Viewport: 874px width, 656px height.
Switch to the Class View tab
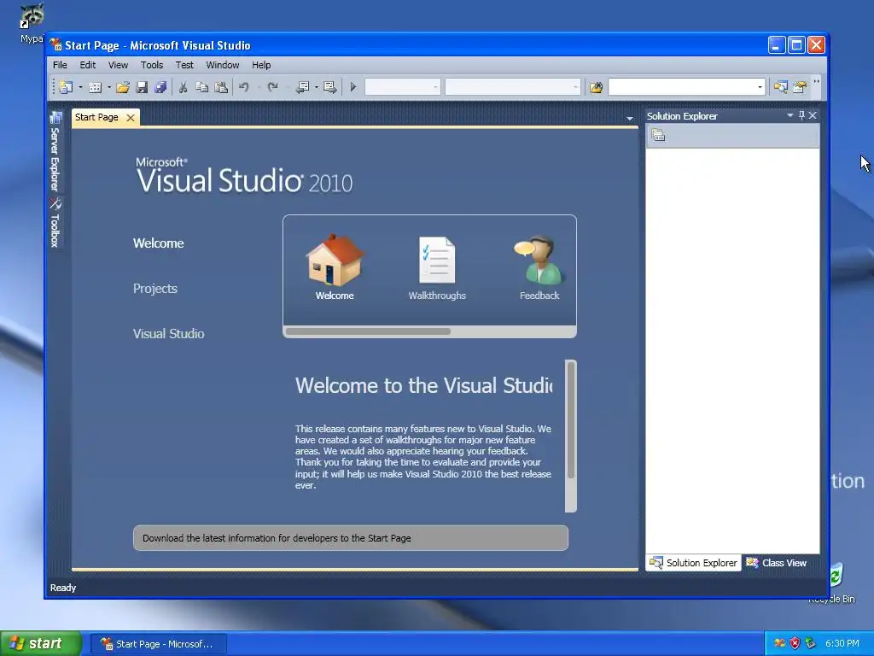(777, 563)
